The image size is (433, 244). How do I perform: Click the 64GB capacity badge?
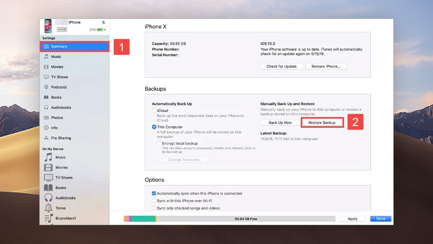[62, 29]
